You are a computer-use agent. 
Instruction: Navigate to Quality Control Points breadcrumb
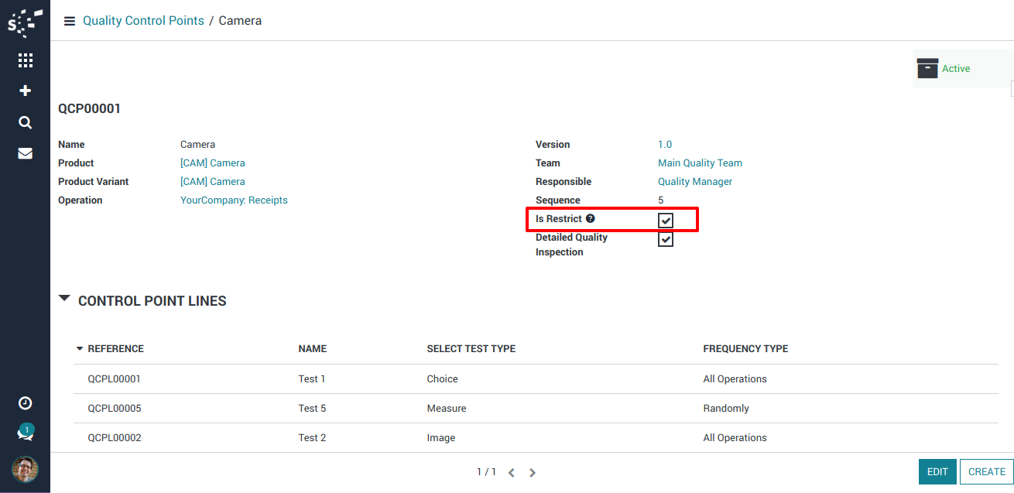tap(143, 21)
